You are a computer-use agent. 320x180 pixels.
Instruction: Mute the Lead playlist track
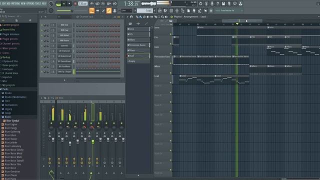[171, 82]
